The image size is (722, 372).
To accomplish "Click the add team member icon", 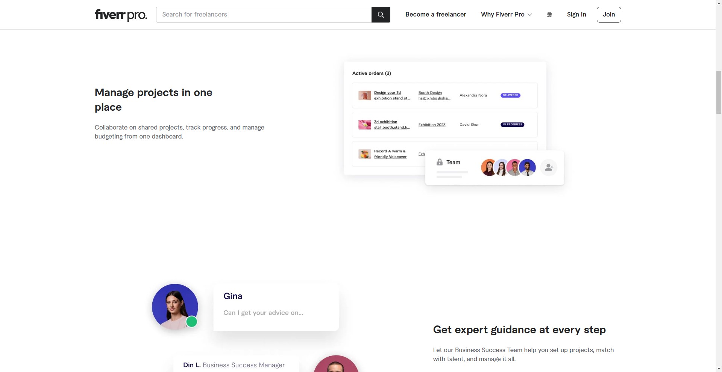I will 549,167.
